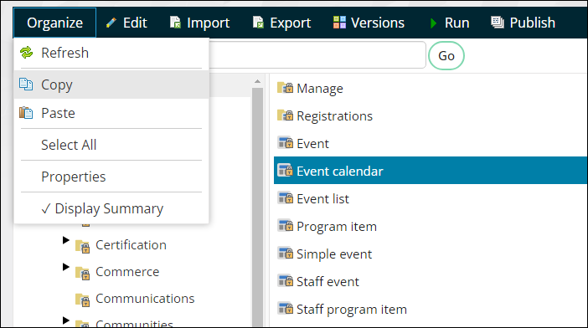Open the Export toolbar menu

tap(282, 23)
